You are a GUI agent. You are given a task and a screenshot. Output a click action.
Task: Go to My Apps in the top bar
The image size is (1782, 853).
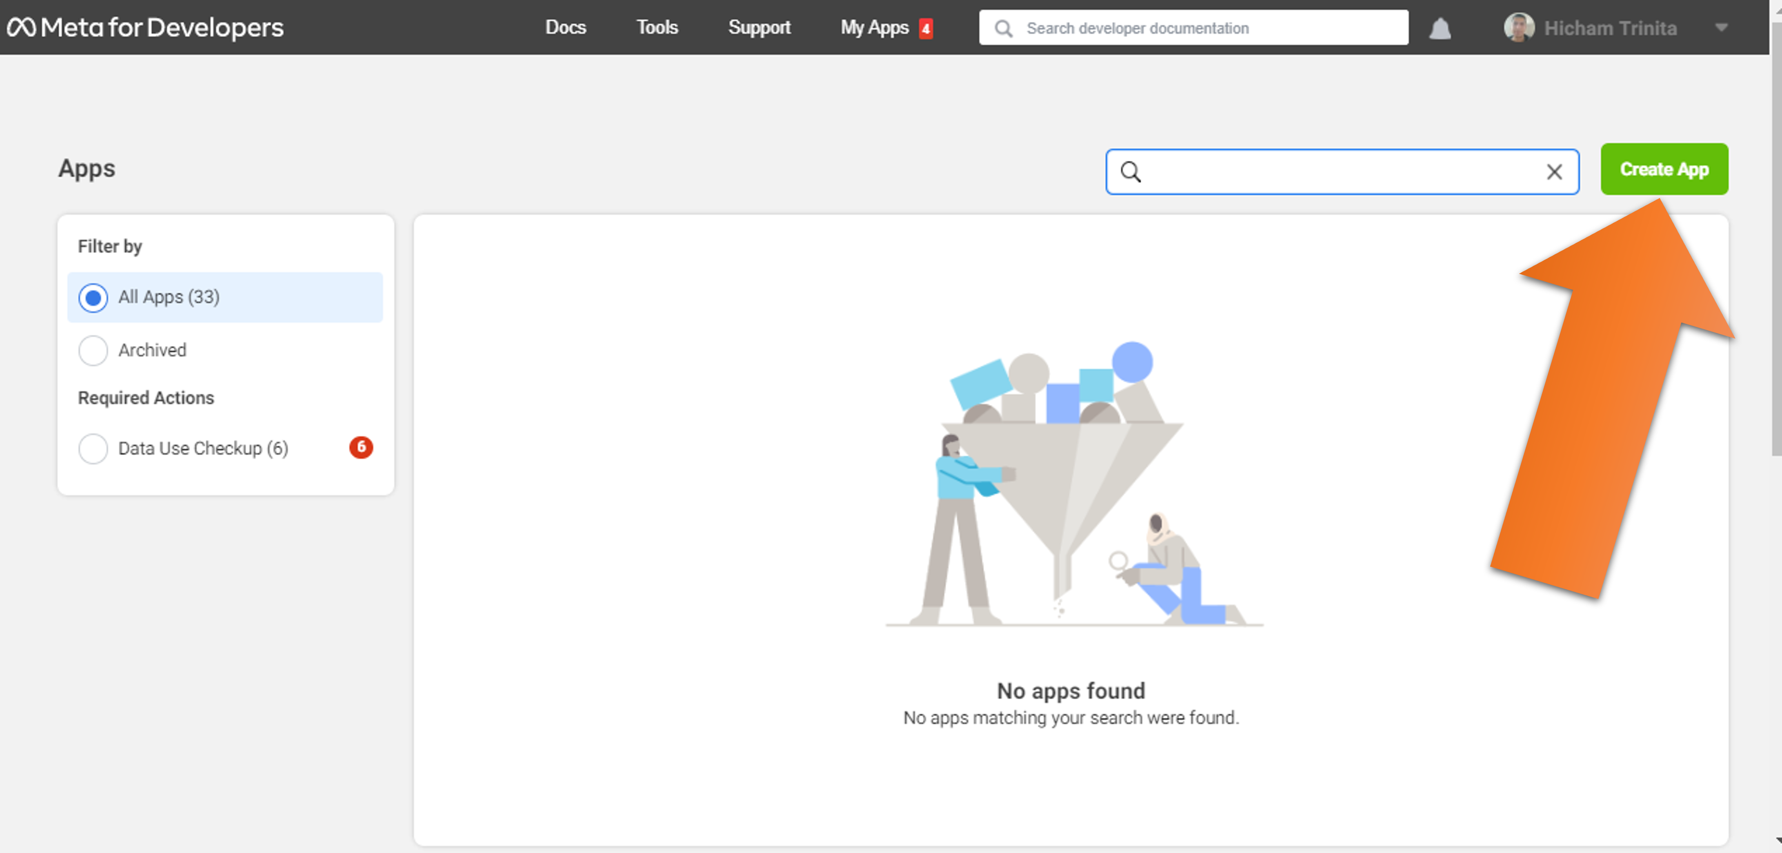874,28
